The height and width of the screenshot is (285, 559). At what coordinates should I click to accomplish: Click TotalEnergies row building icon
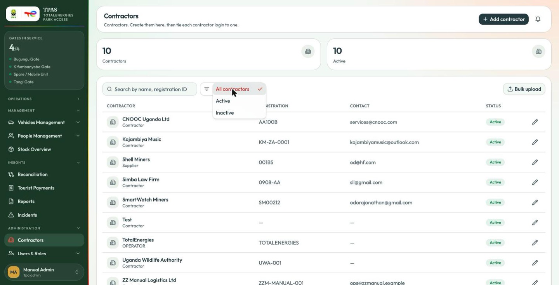tap(113, 243)
